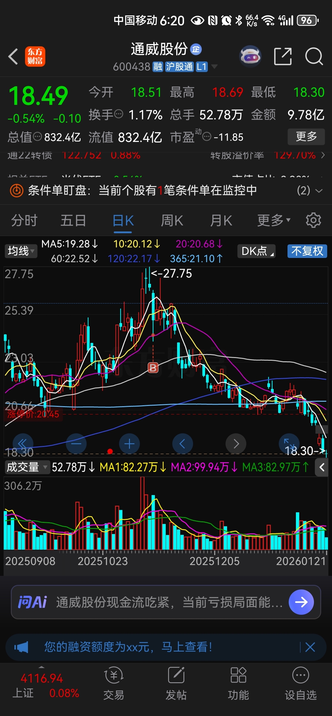Screen dimensions: 332x716
Task: Tap the chart jump-to-earliest double arrow
Action: coord(23,444)
